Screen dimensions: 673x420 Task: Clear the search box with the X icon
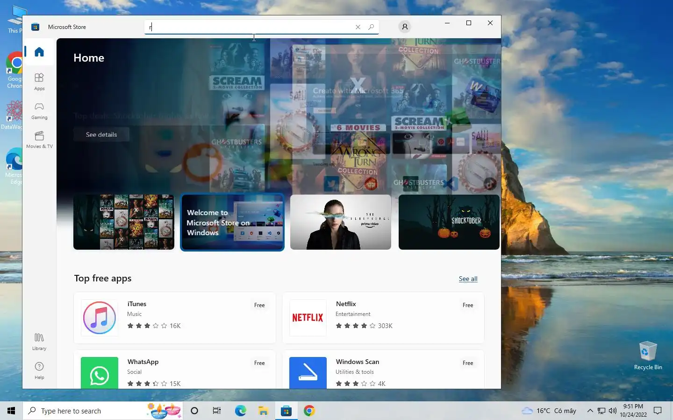point(358,27)
